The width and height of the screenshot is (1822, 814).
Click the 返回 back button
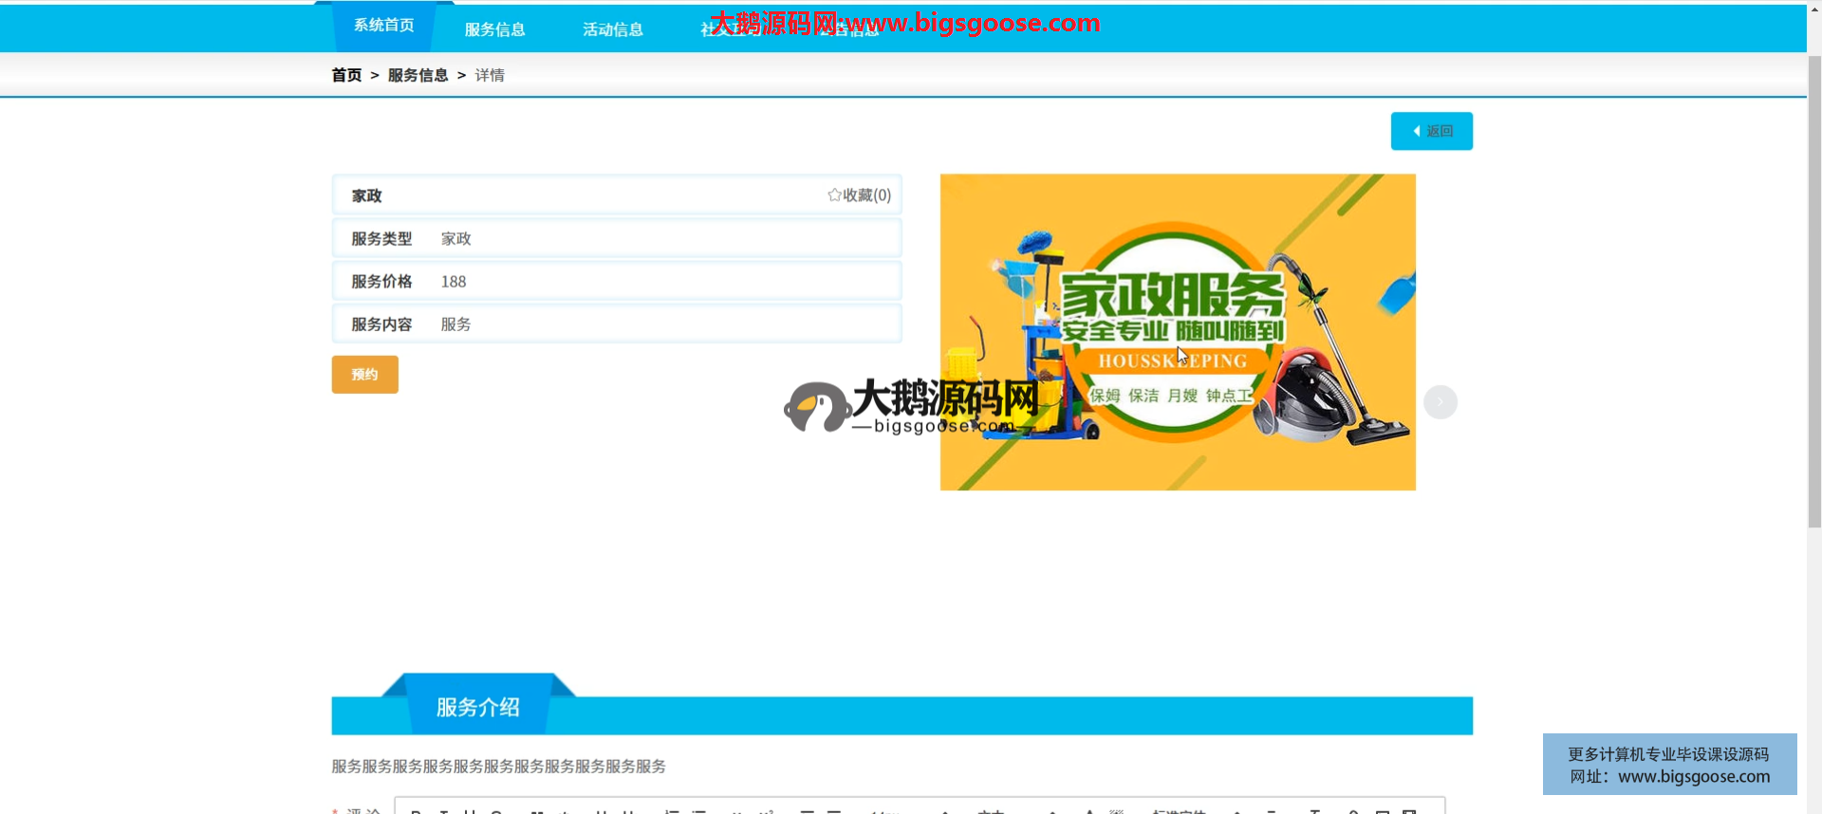coord(1431,131)
